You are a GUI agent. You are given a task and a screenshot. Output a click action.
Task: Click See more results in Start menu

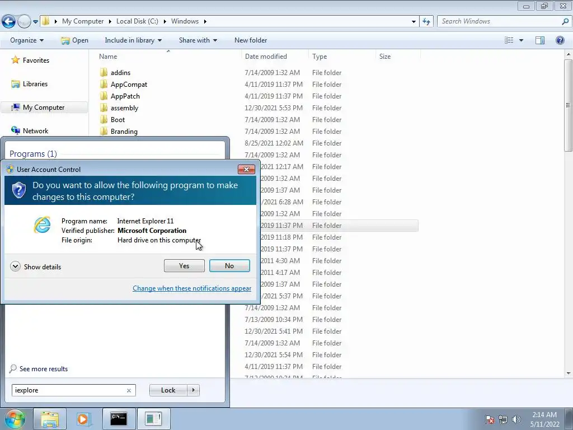(39, 368)
